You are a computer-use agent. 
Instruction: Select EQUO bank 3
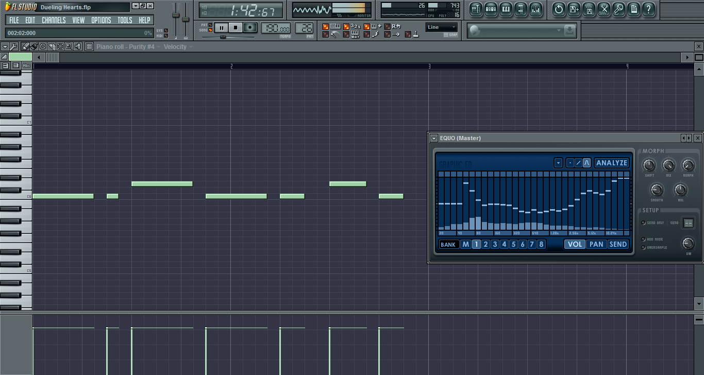[x=495, y=244]
